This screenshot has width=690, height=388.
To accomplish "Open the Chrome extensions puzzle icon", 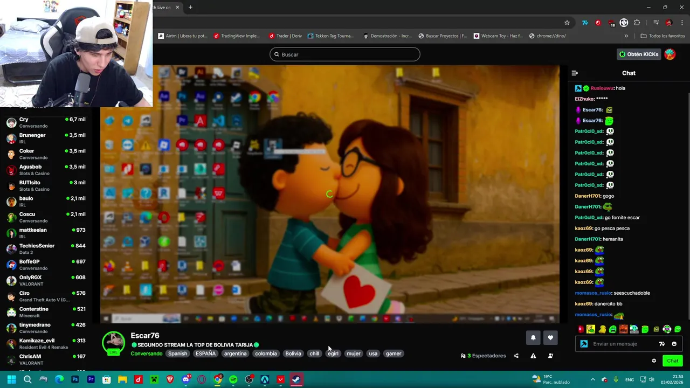I will pyautogui.click(x=637, y=23).
